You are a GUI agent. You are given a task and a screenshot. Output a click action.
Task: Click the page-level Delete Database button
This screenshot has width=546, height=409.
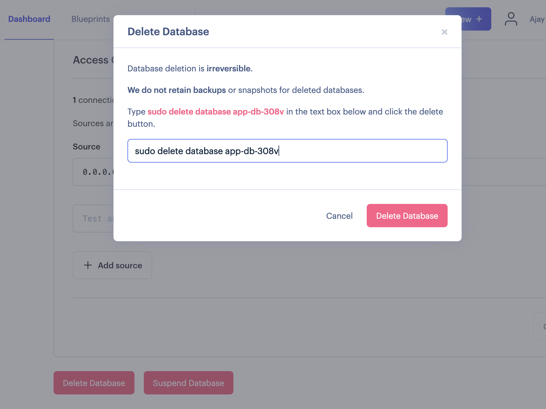click(94, 383)
